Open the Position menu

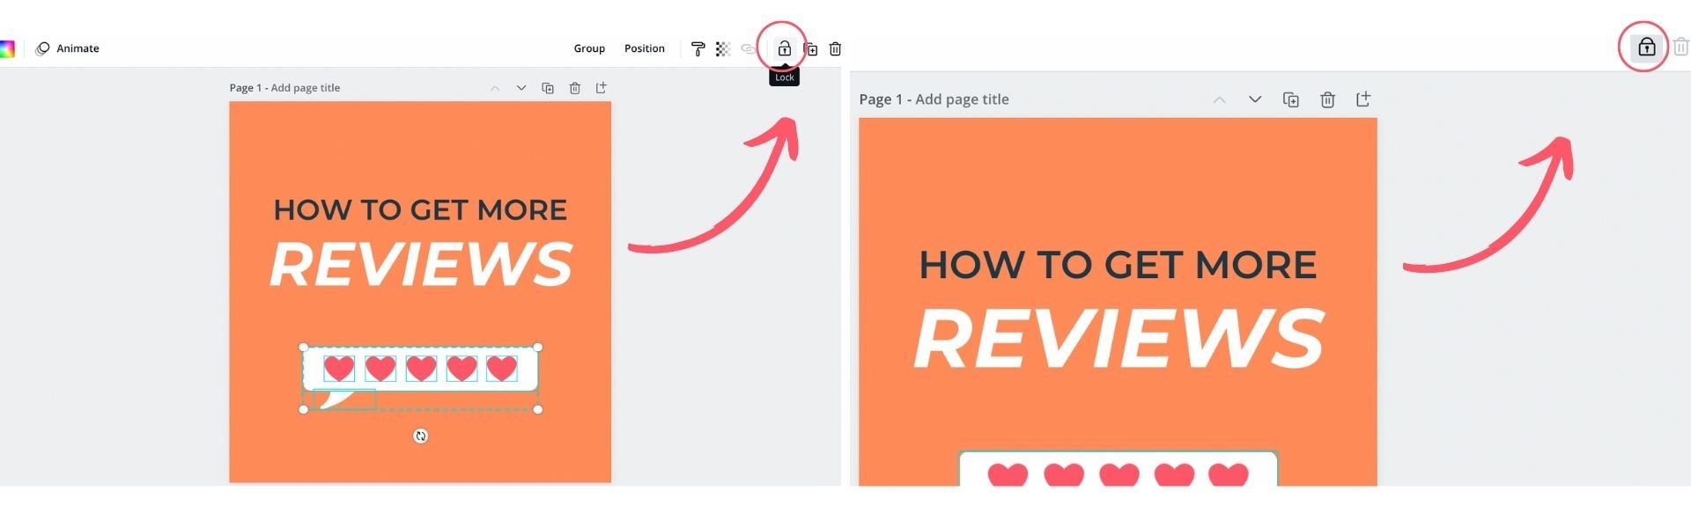(x=645, y=48)
